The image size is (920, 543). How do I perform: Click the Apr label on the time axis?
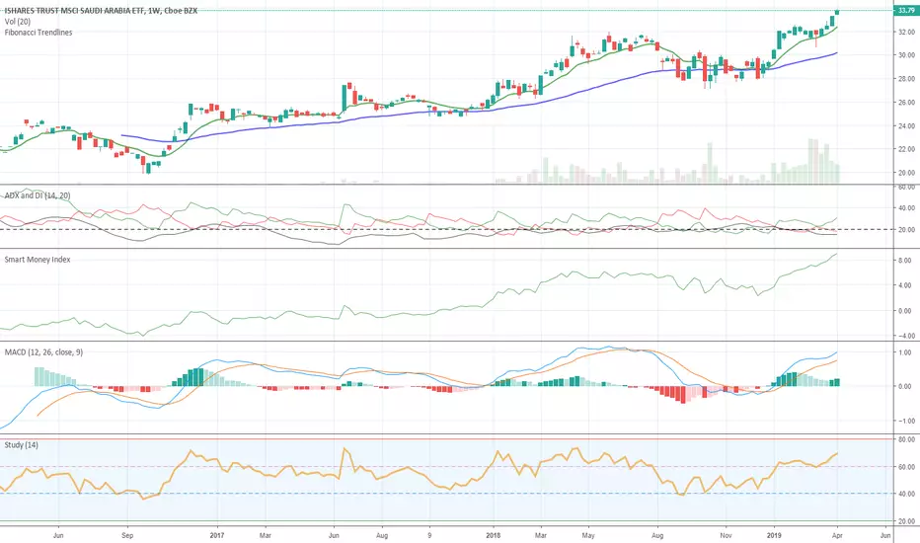pyautogui.click(x=837, y=535)
